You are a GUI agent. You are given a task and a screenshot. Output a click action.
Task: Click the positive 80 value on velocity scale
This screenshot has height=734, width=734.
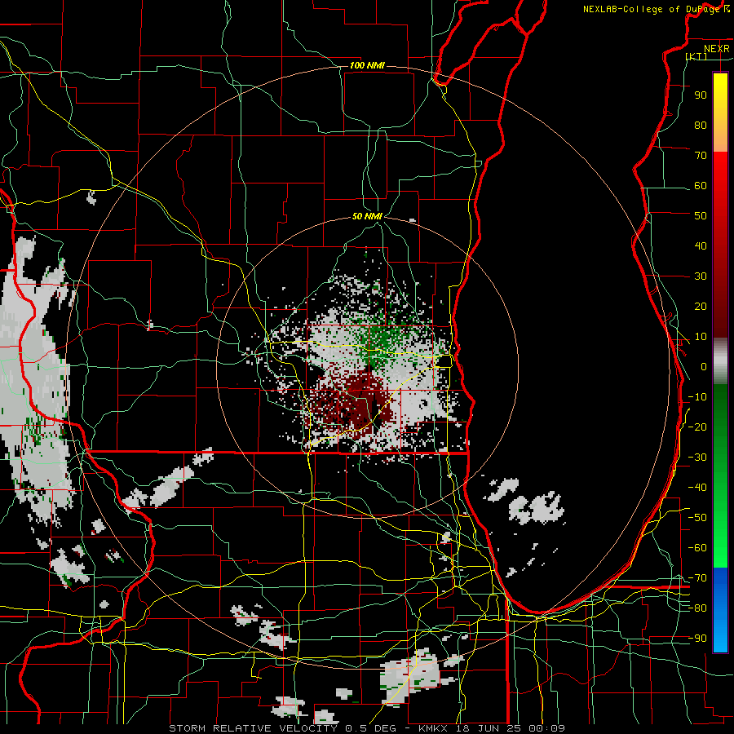[701, 125]
